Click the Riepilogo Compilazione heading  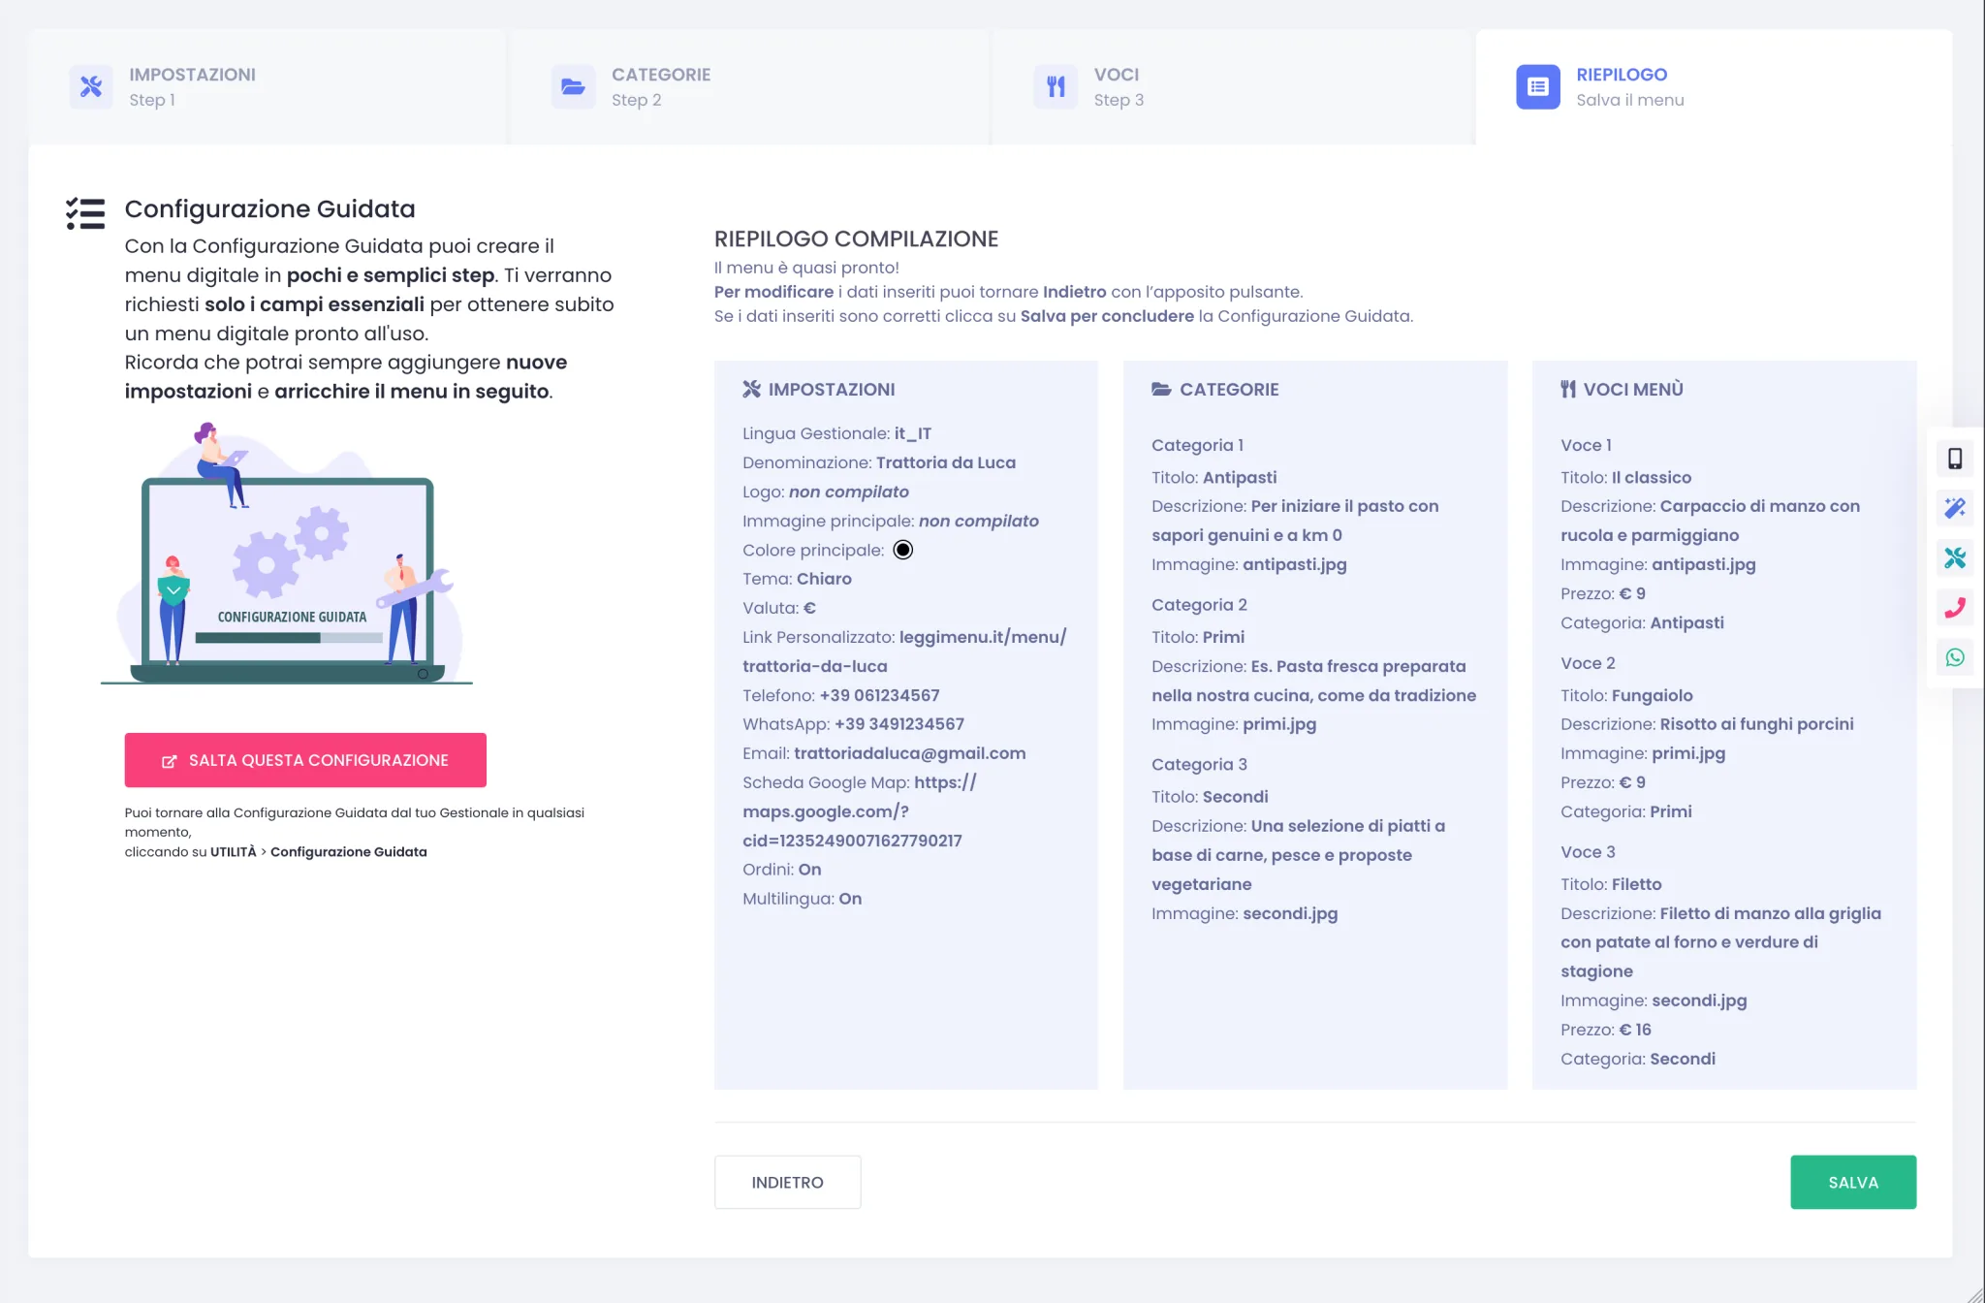[x=856, y=238]
